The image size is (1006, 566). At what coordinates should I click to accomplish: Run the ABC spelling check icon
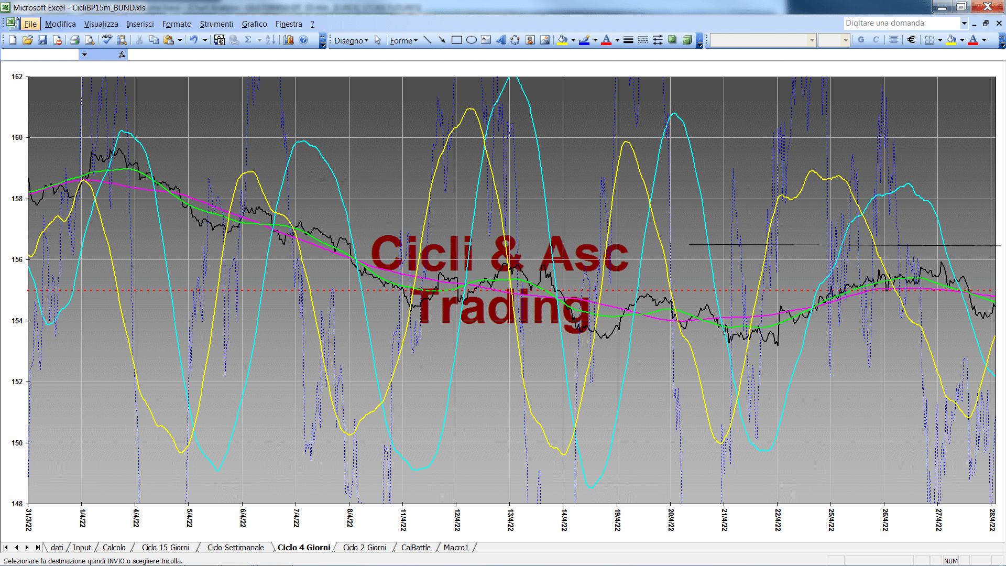(x=107, y=40)
